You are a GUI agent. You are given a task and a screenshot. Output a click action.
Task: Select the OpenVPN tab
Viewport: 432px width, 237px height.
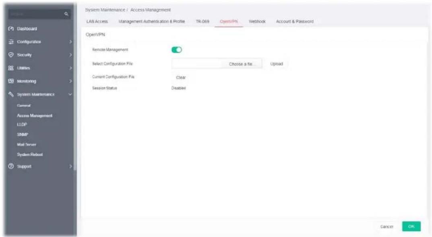[x=229, y=21]
